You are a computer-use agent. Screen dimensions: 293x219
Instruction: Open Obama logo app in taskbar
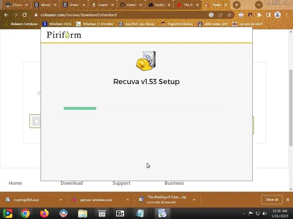coord(64,213)
